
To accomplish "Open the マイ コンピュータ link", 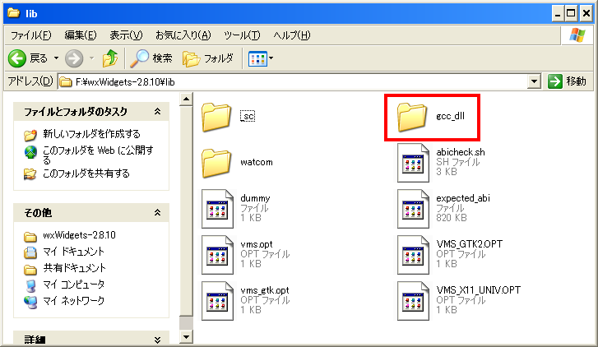I will pyautogui.click(x=73, y=285).
